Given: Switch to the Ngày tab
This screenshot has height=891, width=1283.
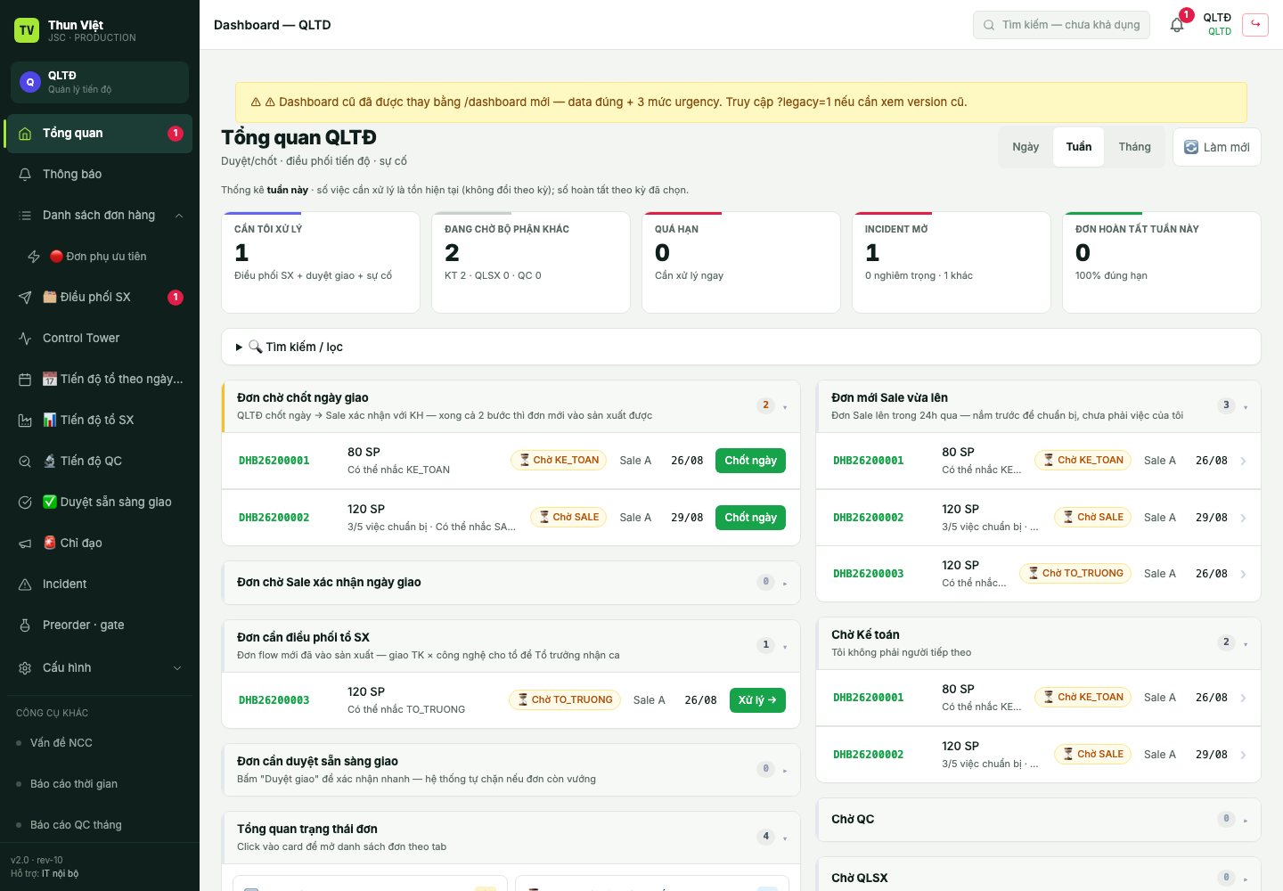Looking at the screenshot, I should [1026, 147].
